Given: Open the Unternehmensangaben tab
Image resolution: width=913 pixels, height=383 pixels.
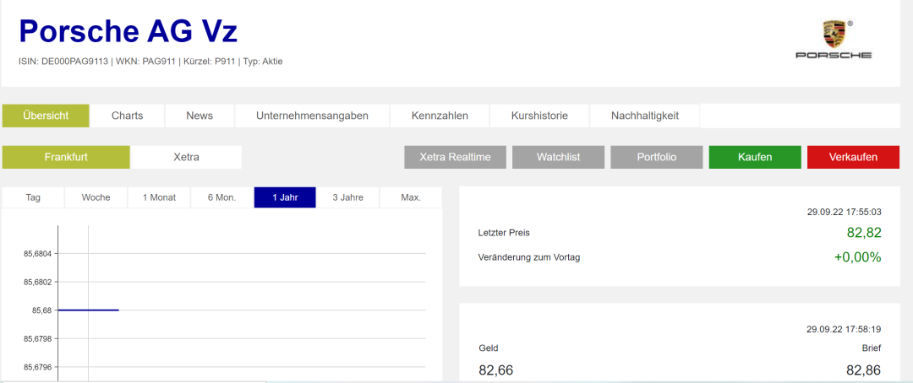Looking at the screenshot, I should coord(312,116).
